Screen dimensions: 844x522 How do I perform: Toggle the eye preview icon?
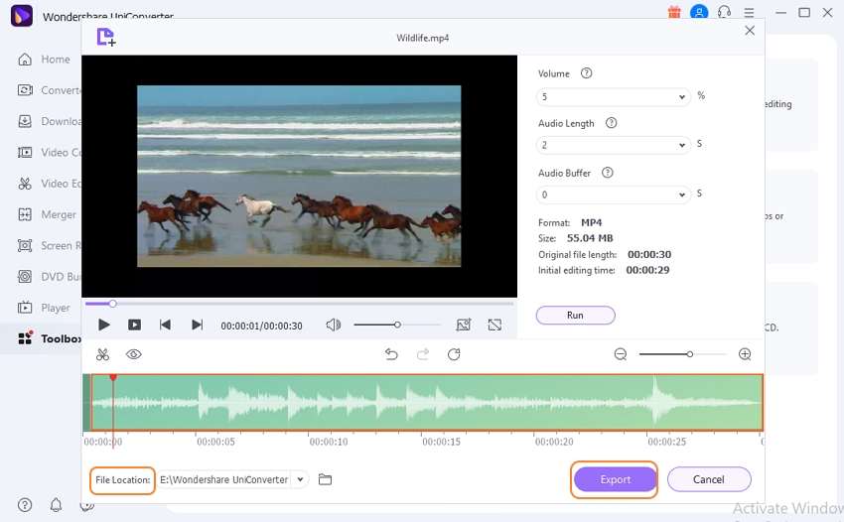click(x=133, y=354)
